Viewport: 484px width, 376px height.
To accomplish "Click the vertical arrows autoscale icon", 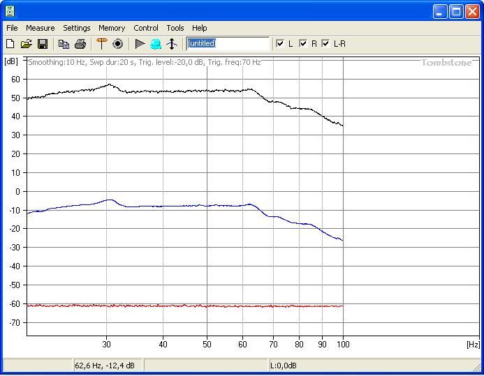I will coord(172,44).
